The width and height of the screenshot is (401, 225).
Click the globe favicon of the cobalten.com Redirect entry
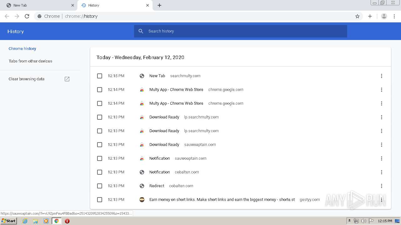click(142, 186)
